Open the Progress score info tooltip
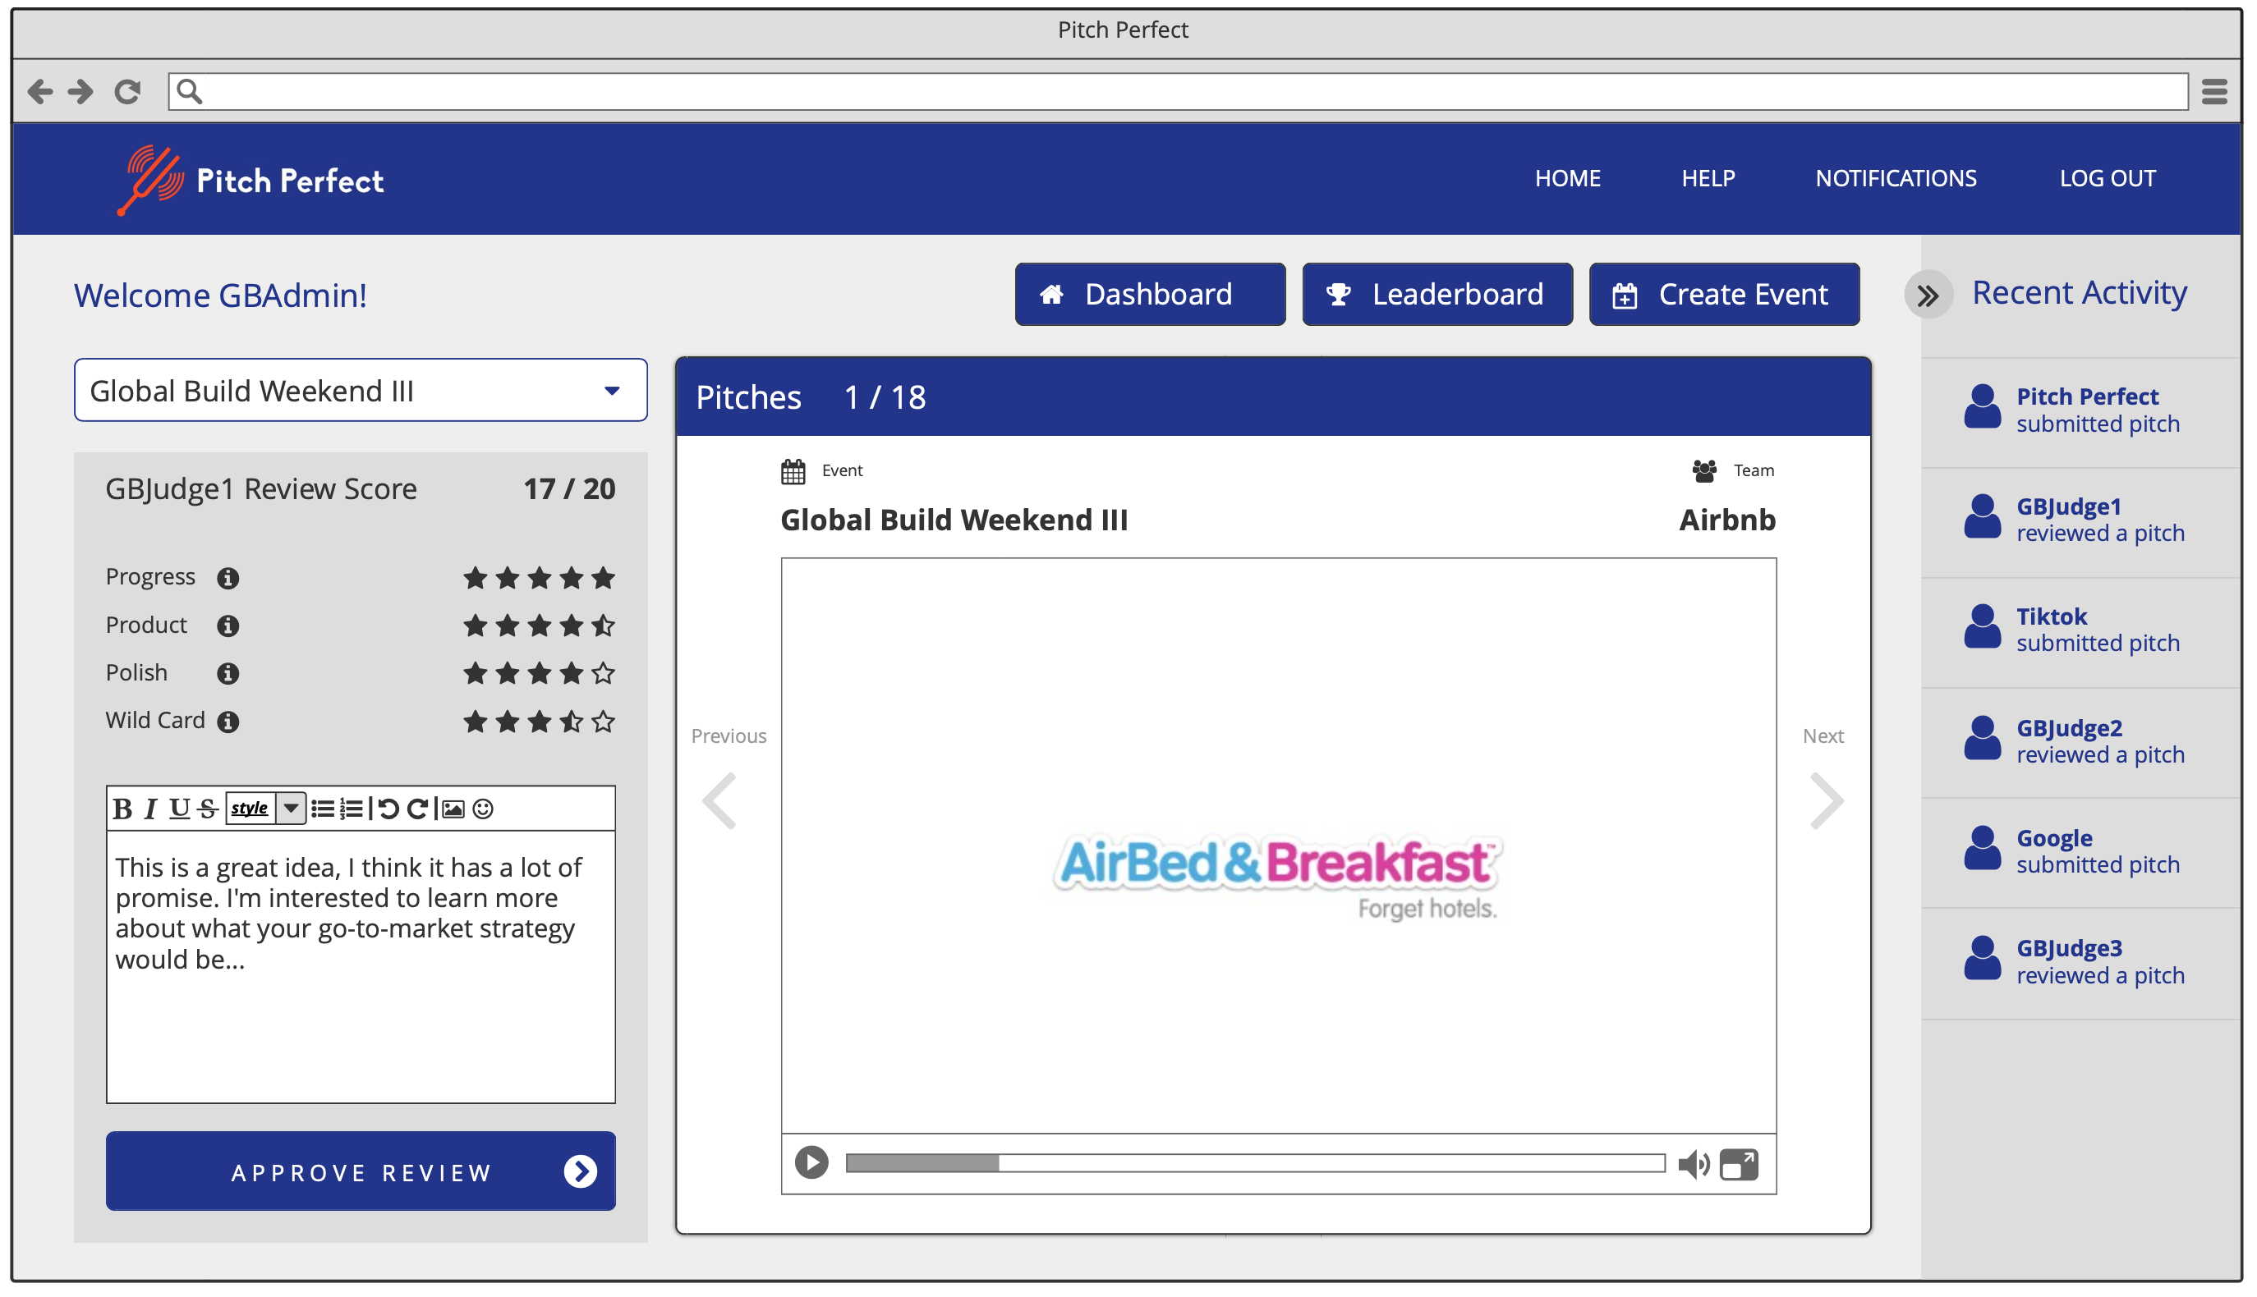The height and width of the screenshot is (1297, 2257). [x=229, y=577]
